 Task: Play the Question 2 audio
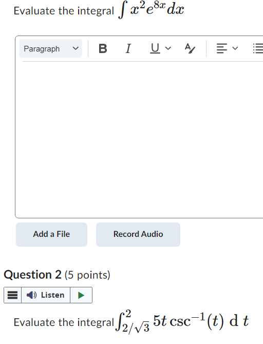click(81, 295)
